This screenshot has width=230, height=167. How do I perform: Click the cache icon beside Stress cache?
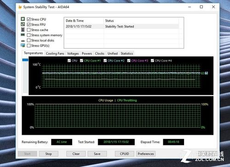pos(23,29)
